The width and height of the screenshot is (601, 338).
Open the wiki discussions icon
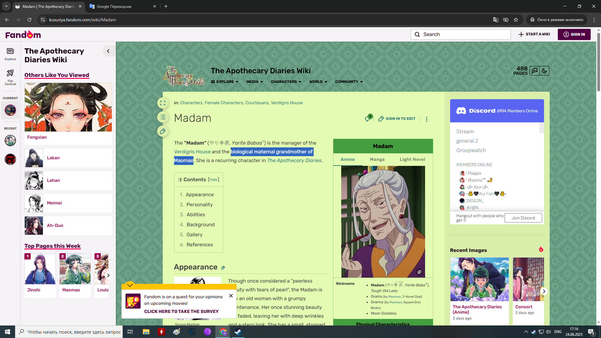tap(535, 71)
